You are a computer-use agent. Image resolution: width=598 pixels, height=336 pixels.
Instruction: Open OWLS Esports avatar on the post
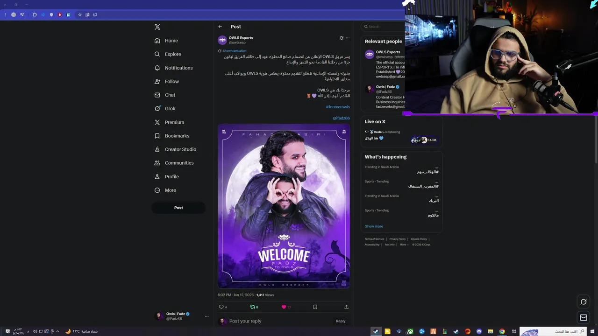[222, 40]
